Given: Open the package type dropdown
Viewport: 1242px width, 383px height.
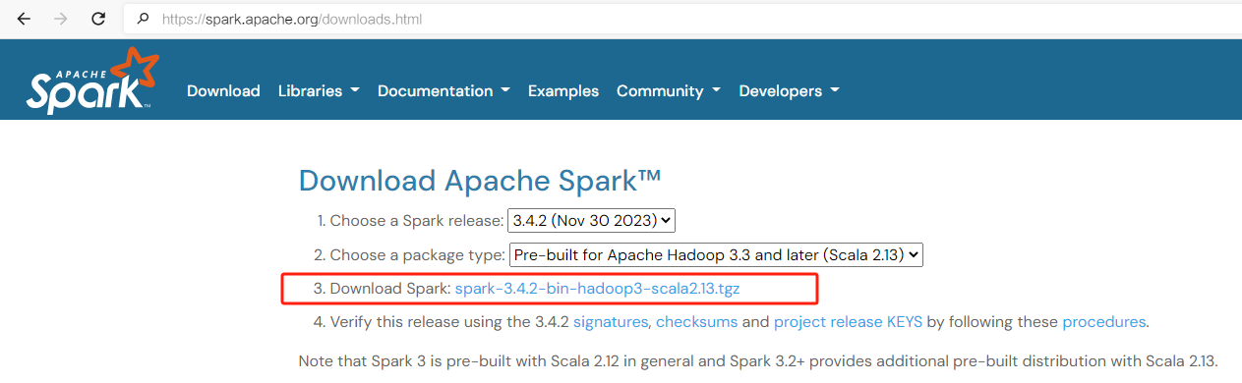Looking at the screenshot, I should coord(717,255).
